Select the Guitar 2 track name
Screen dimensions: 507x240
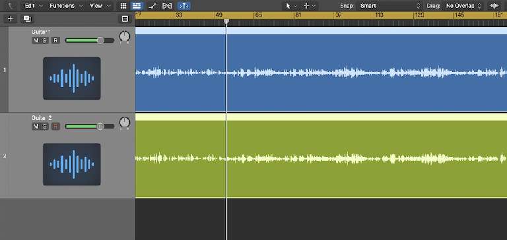click(x=42, y=118)
